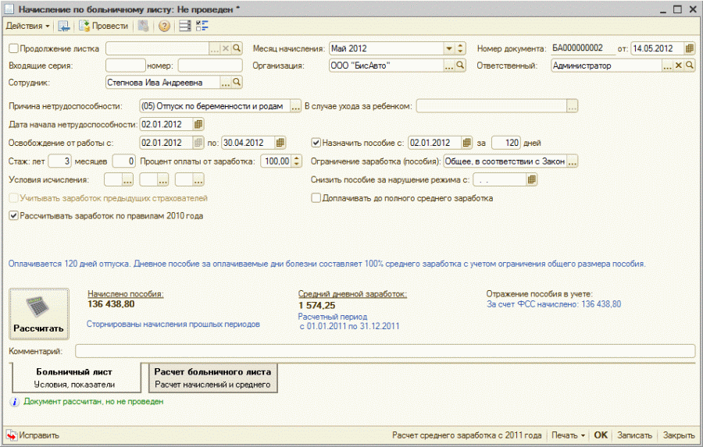This screenshot has width=703, height=447.
Task: Click into the Комментарий text field
Action: 381,351
